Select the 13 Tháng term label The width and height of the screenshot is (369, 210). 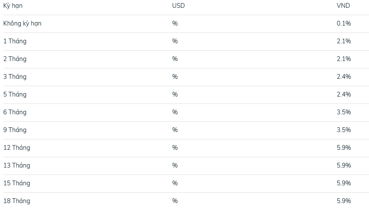point(17,165)
